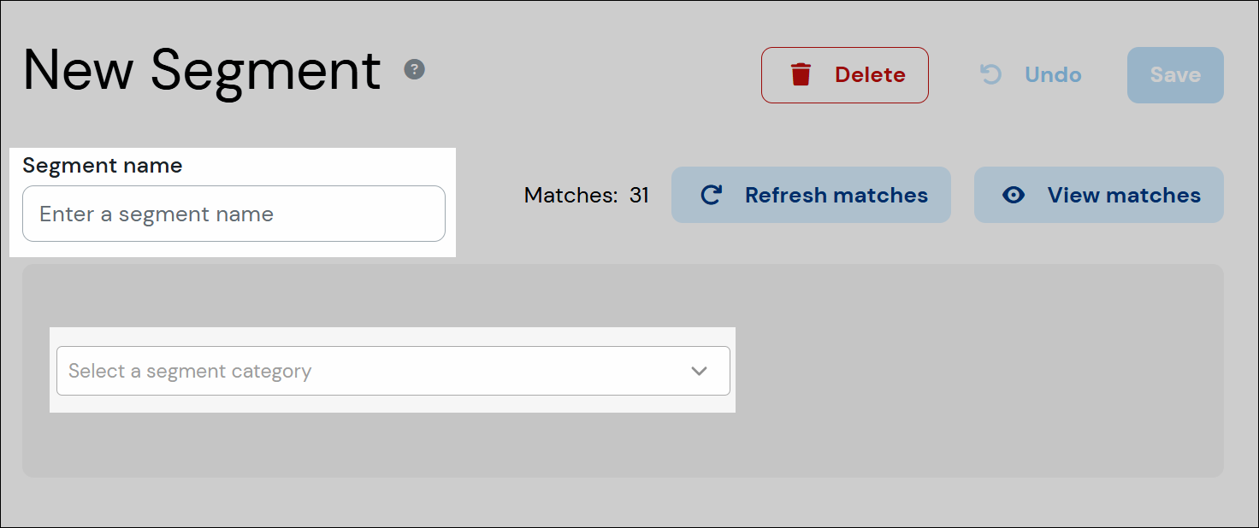Click the Segment name label
The height and width of the screenshot is (528, 1259).
103,165
